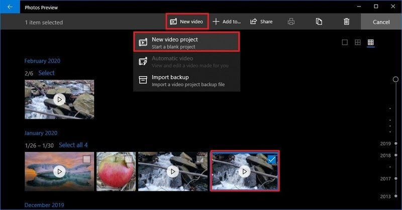Cancel the selection

381,22
